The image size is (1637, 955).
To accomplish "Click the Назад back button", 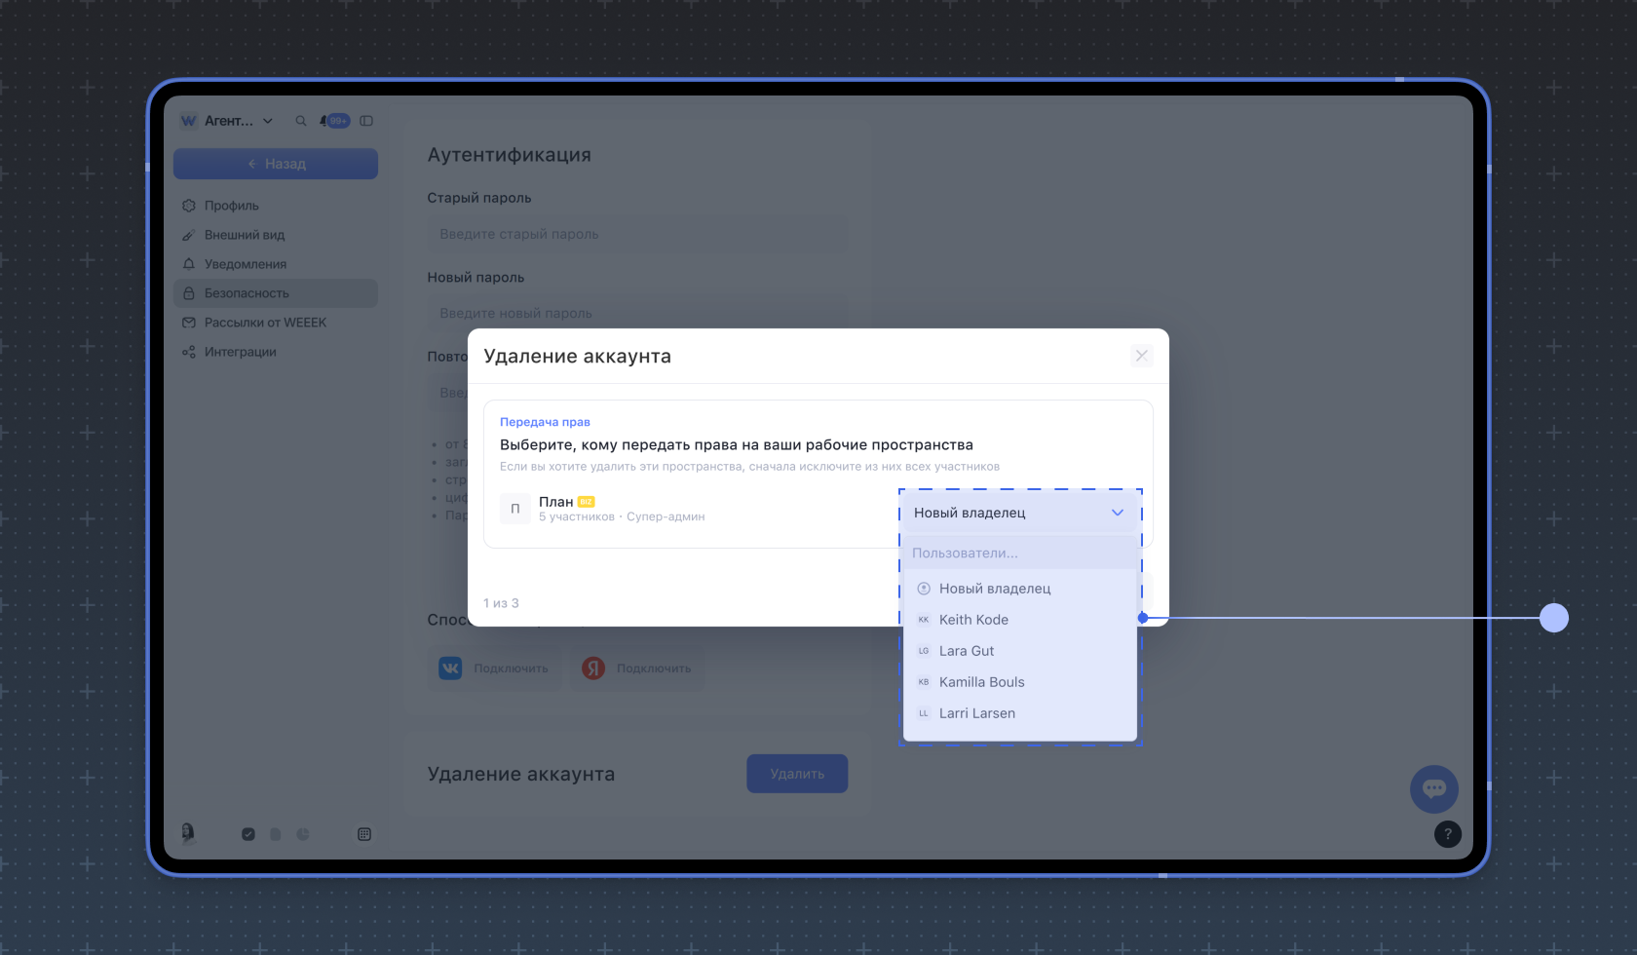I will (x=276, y=164).
